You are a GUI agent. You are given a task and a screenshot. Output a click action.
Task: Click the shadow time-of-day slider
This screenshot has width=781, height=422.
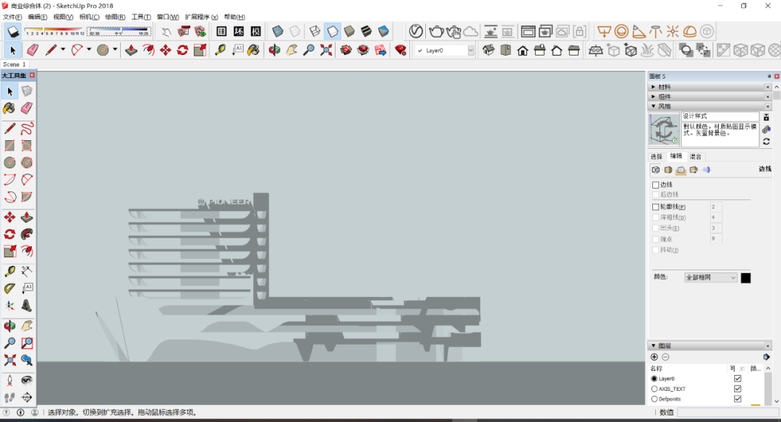point(119,31)
